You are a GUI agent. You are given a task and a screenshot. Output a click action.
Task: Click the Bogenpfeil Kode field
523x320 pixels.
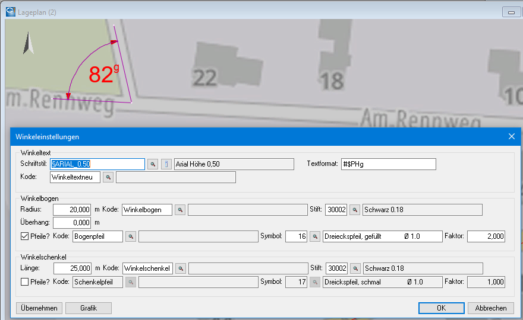tap(97, 236)
